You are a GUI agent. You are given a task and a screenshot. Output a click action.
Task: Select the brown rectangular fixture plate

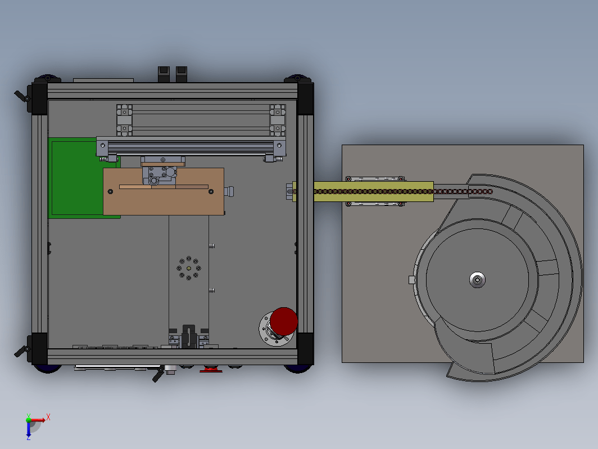click(x=163, y=192)
